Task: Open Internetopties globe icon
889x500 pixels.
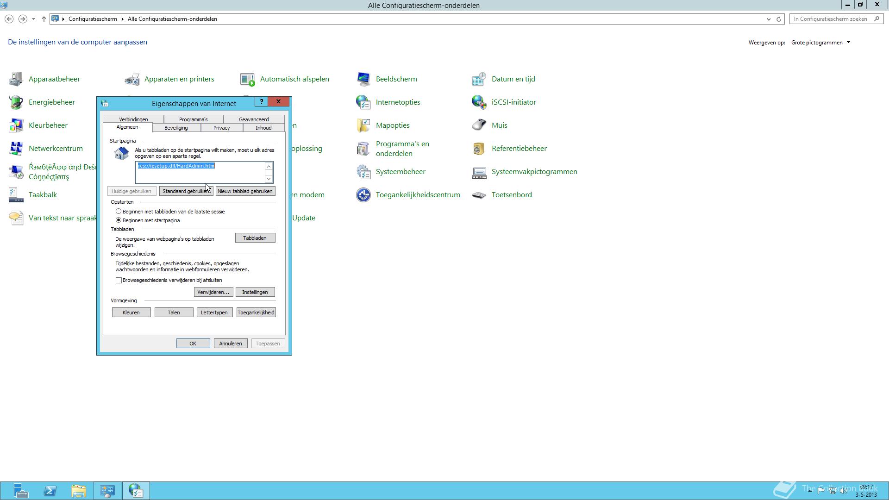Action: [363, 102]
